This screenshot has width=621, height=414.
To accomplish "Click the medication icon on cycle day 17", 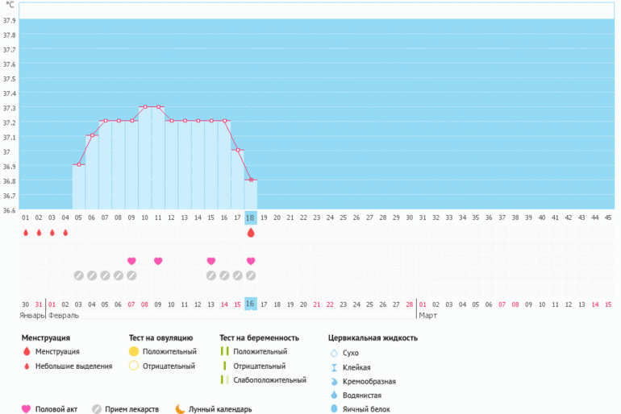I will [238, 275].
